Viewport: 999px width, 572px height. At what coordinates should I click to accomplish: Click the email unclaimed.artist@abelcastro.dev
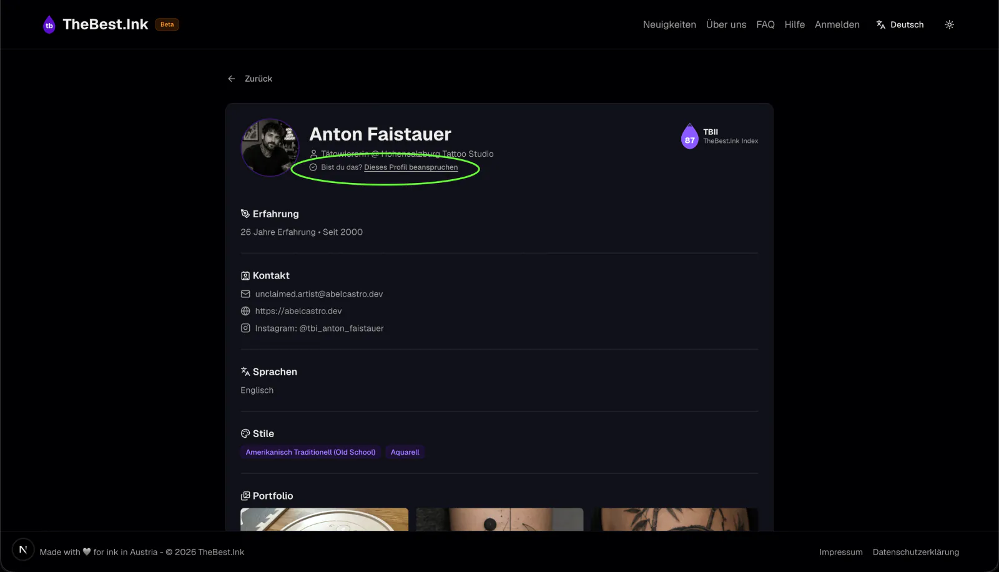pos(319,294)
